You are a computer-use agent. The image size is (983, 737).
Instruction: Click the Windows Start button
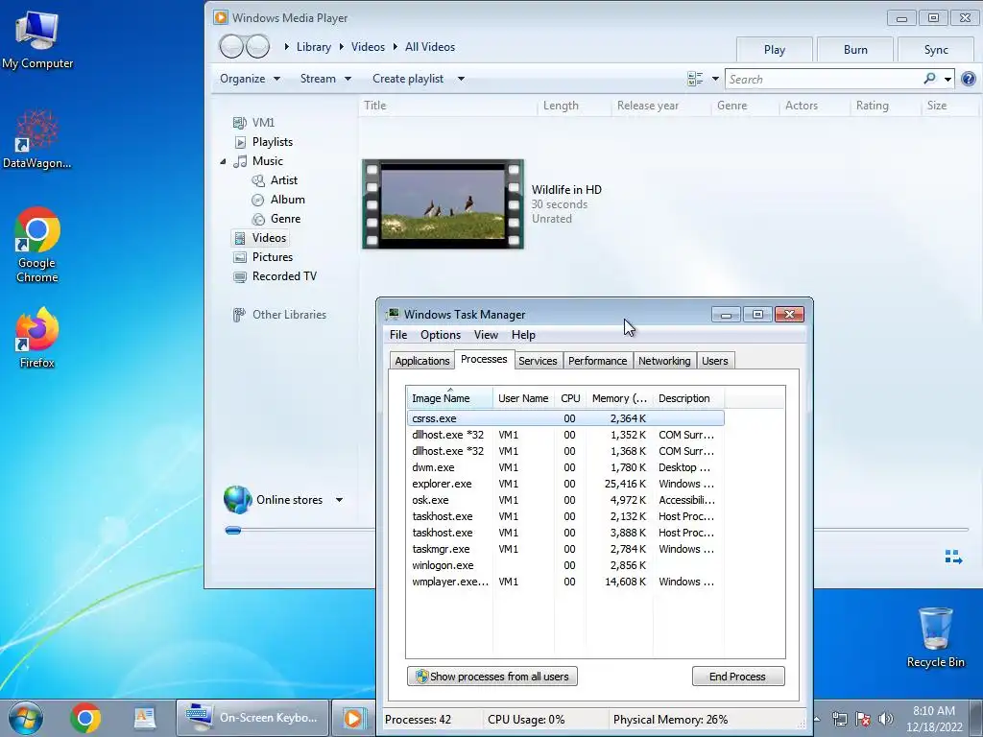(26, 718)
